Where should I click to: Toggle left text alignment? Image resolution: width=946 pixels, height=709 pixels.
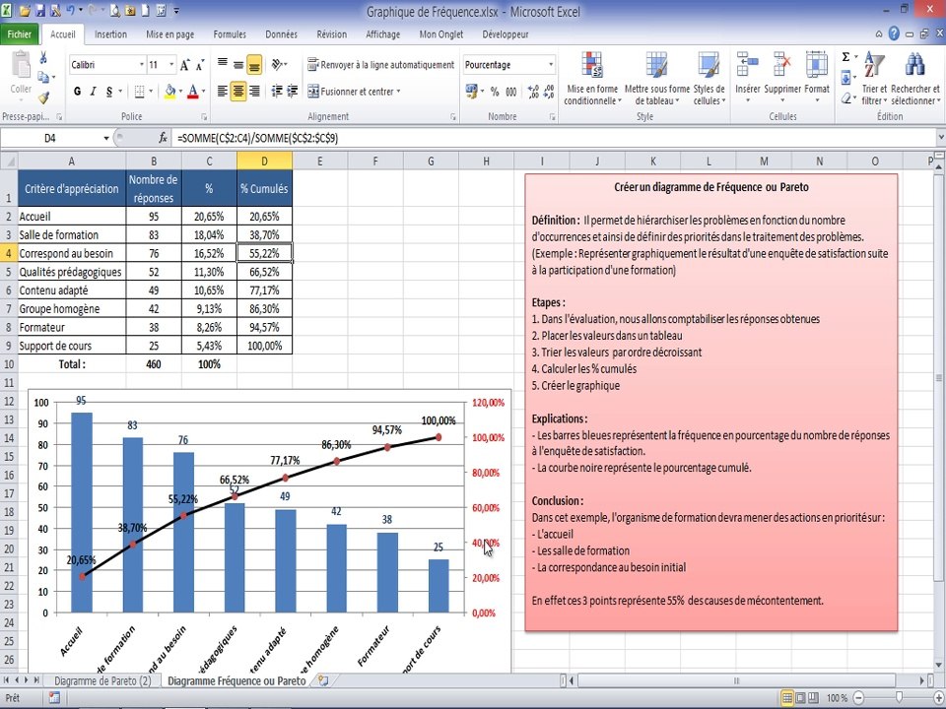point(223,92)
